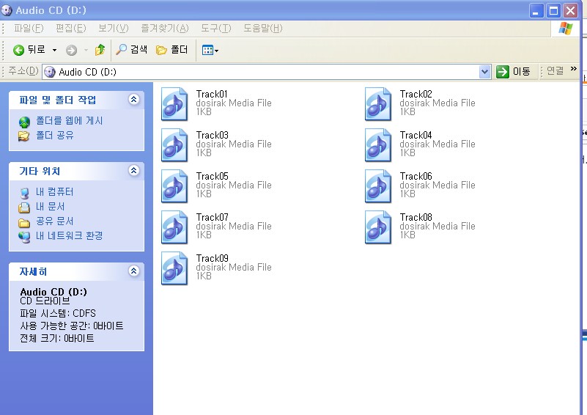Open the Views icon menu

tap(210, 50)
